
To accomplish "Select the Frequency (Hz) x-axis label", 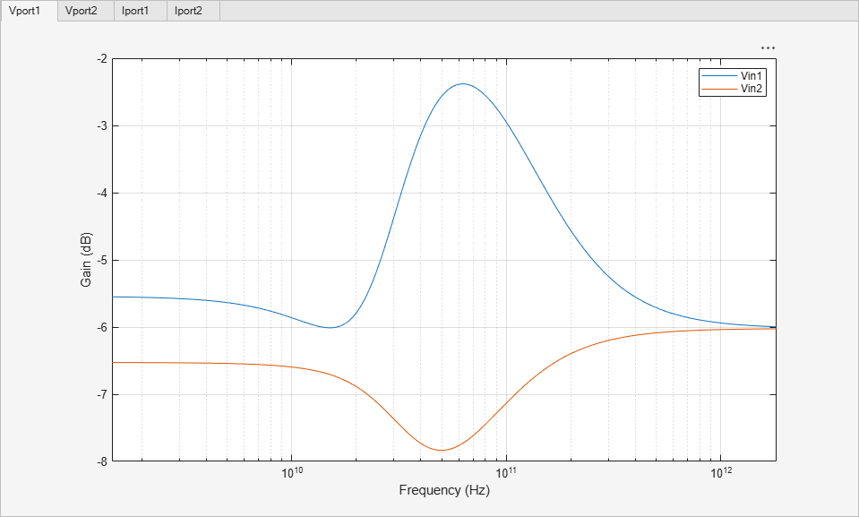I will click(x=444, y=490).
